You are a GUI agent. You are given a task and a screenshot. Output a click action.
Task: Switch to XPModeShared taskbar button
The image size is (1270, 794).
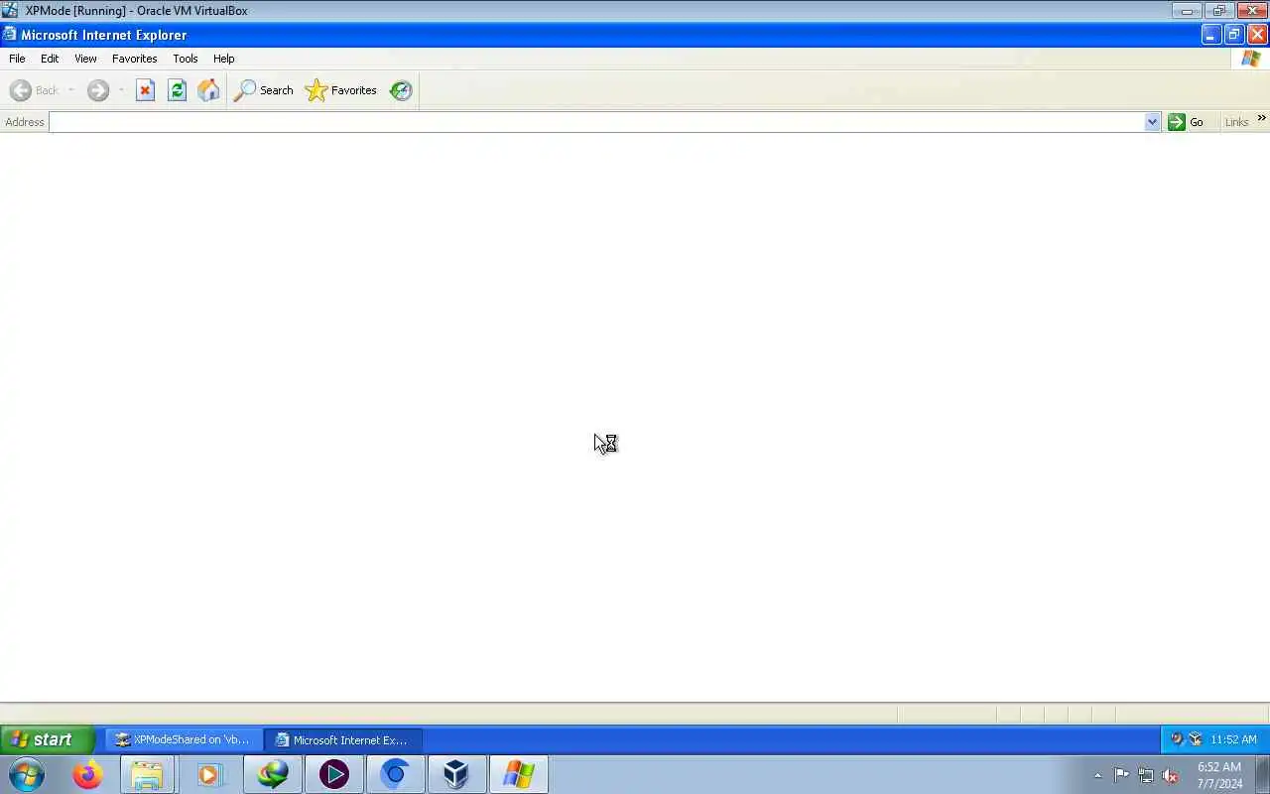(x=184, y=739)
